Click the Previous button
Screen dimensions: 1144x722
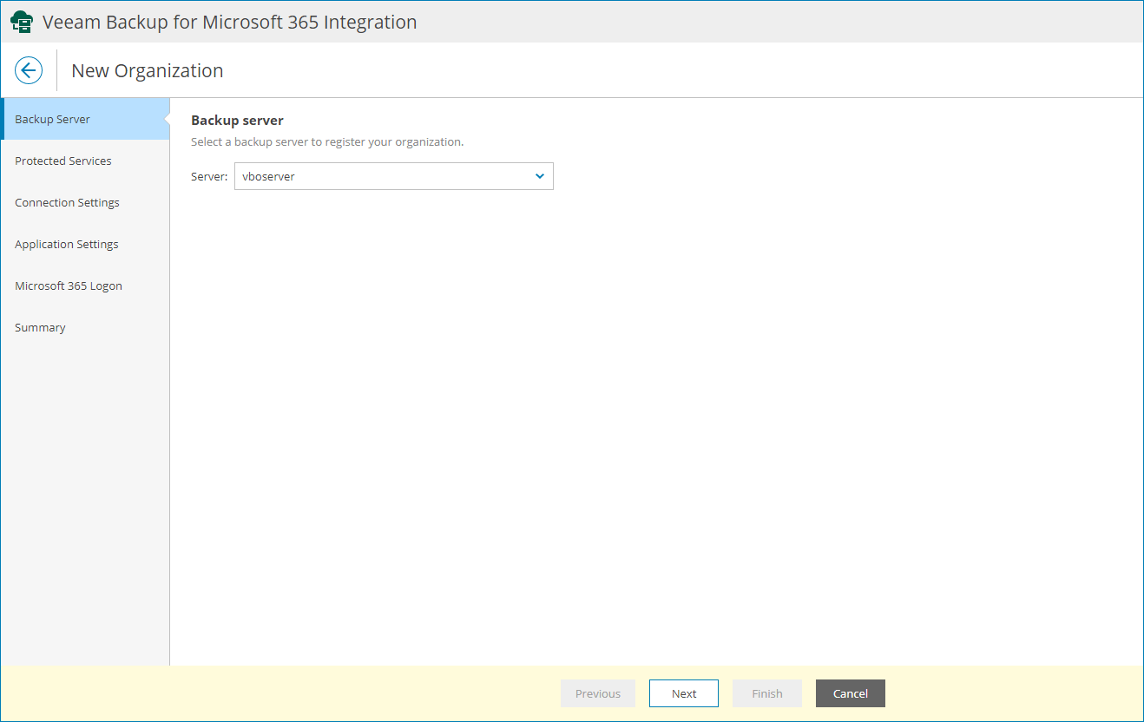coord(598,693)
